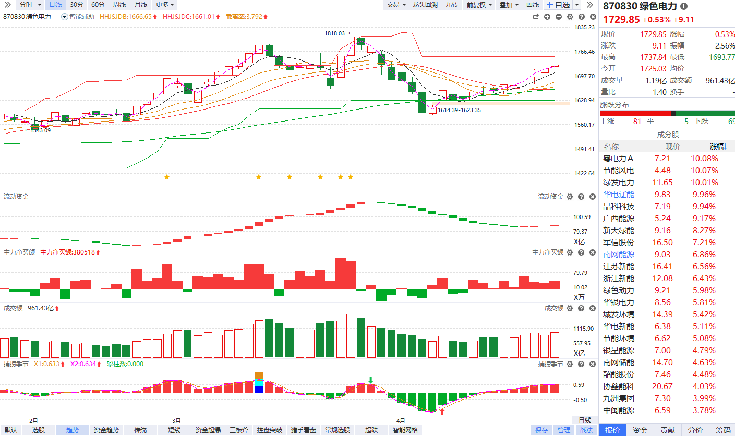This screenshot has width=735, height=436.
Task: Close the 主力净买额 indicator panel
Action: [x=593, y=252]
